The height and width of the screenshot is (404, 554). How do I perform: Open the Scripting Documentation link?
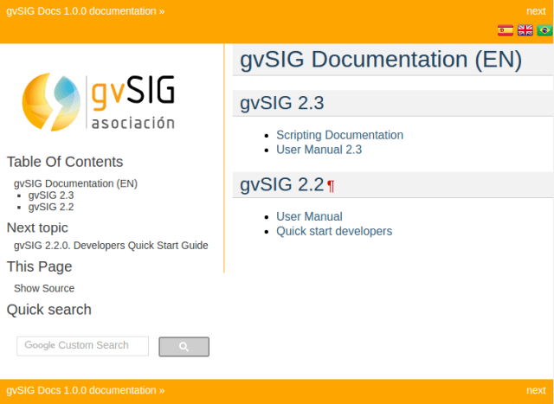click(339, 135)
